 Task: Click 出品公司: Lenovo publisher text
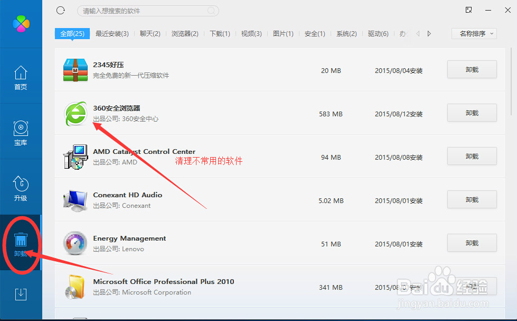pyautogui.click(x=118, y=249)
